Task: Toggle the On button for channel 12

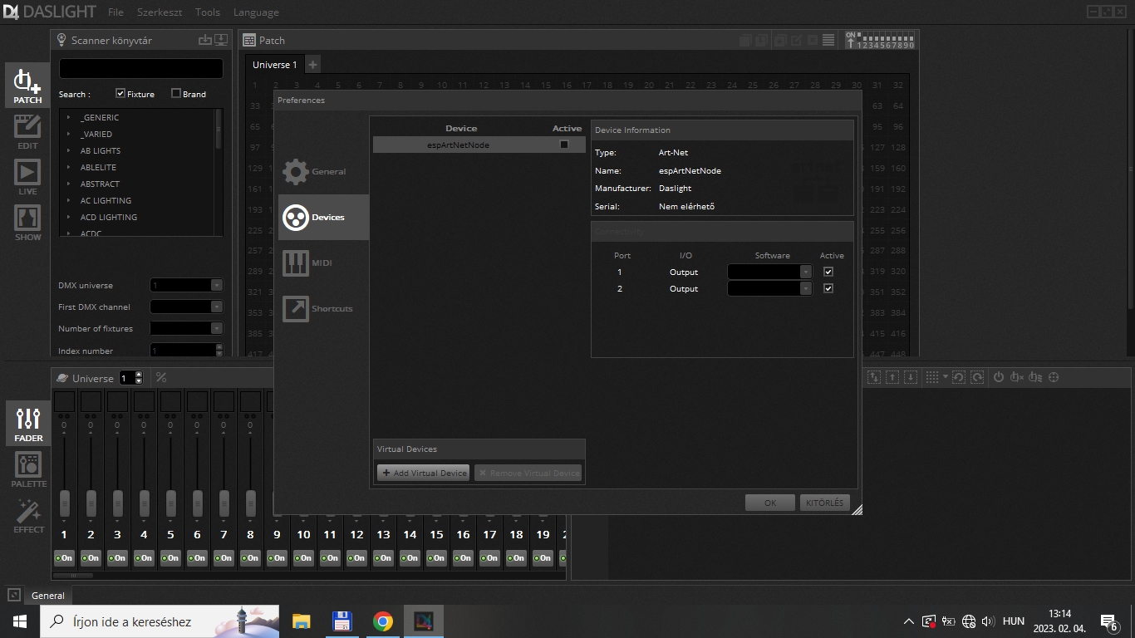Action: tap(356, 558)
